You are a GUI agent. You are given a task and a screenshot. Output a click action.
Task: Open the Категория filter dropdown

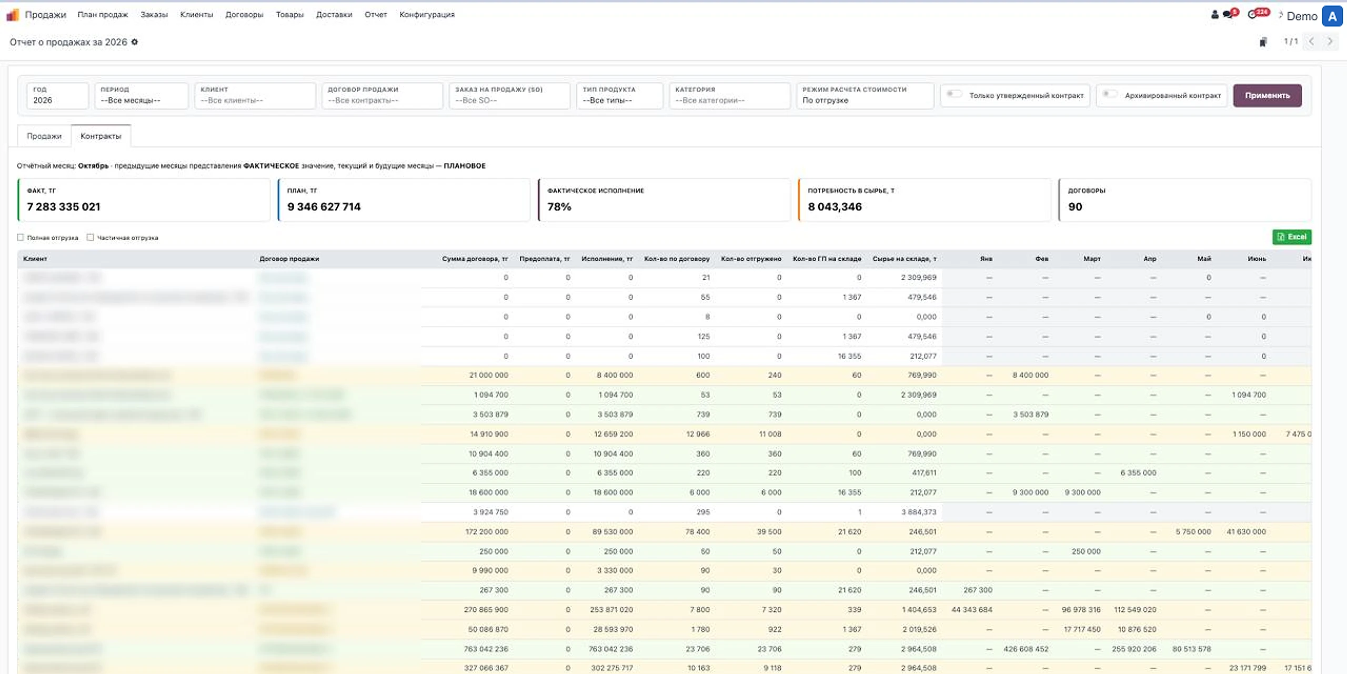coord(730,96)
